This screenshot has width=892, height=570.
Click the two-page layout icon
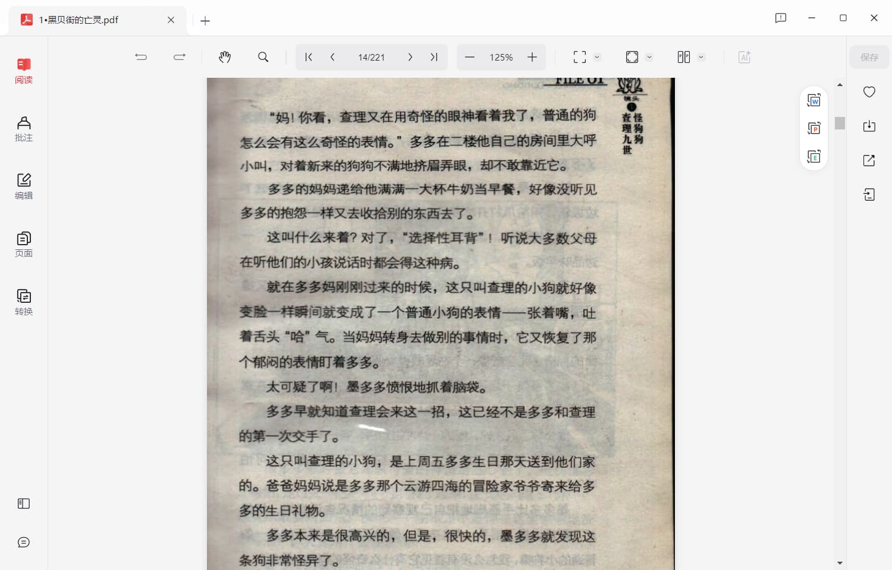[x=684, y=57]
